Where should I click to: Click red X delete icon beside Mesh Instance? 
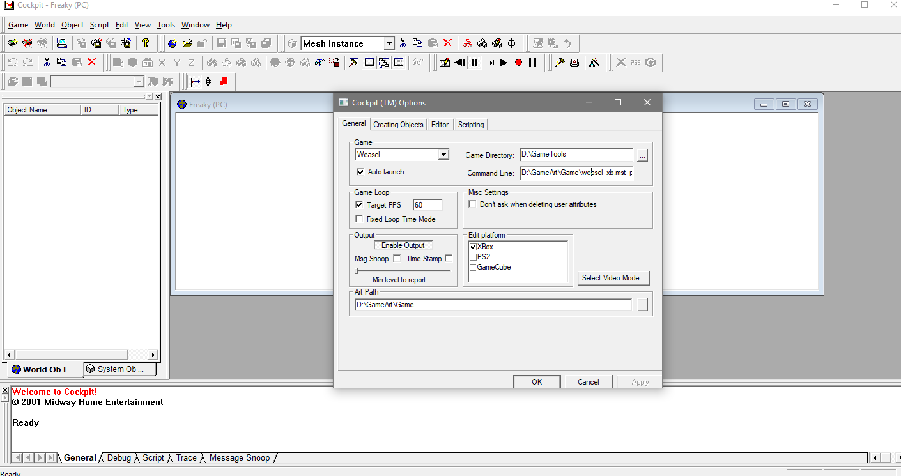coord(447,43)
